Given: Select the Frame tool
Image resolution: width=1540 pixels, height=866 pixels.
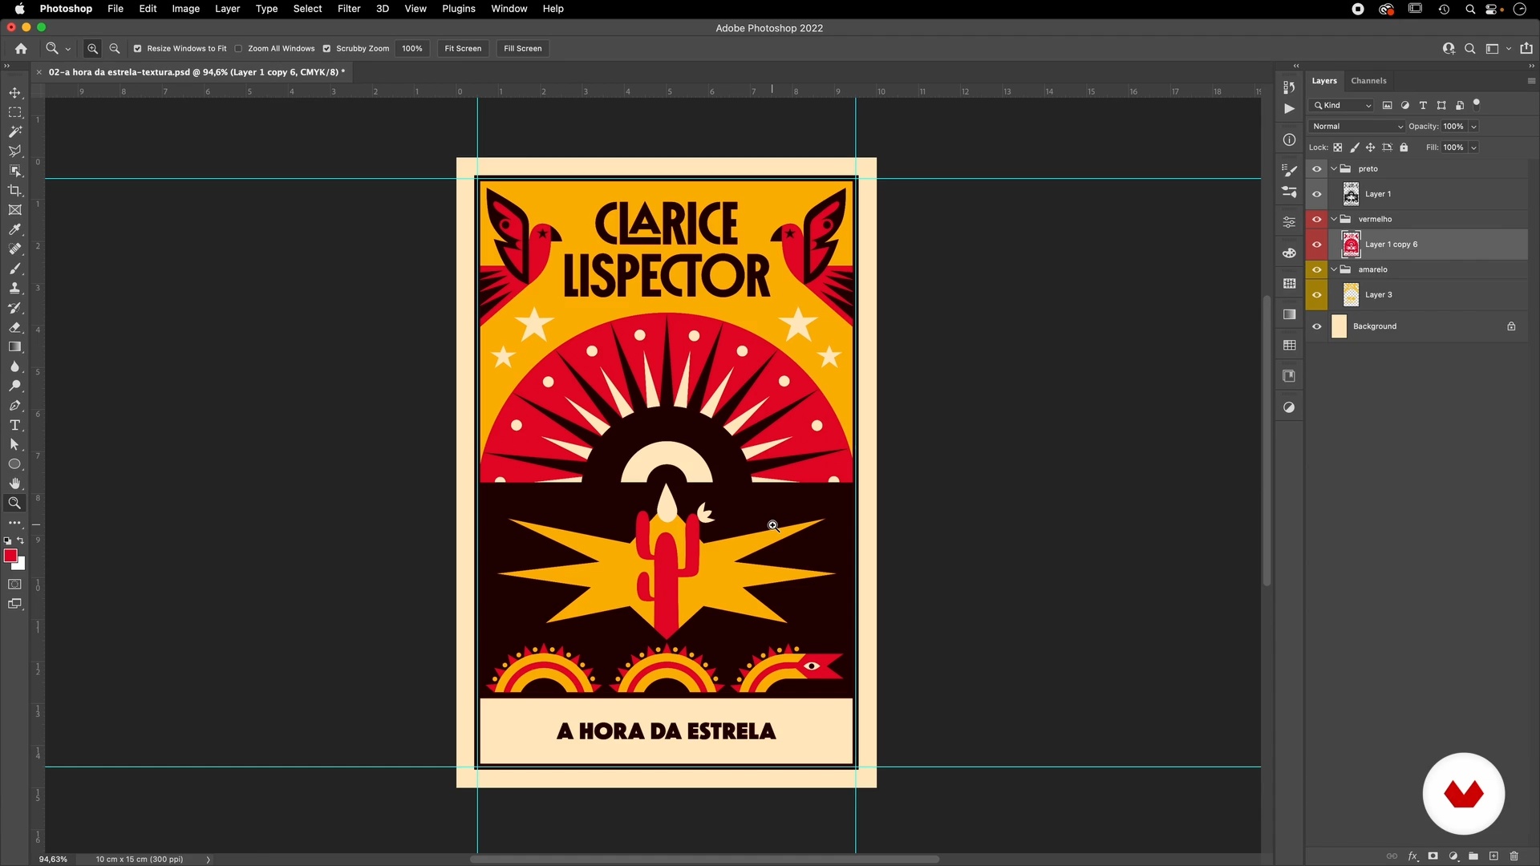Looking at the screenshot, I should [x=14, y=210].
